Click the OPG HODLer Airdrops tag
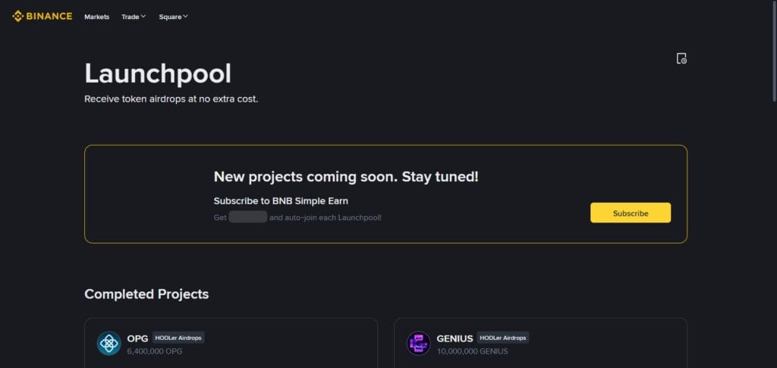This screenshot has width=777, height=368. pos(178,338)
